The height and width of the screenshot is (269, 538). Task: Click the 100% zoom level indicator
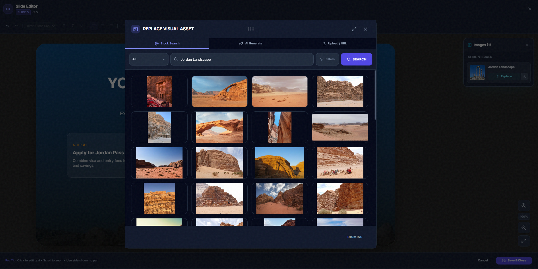(x=524, y=216)
